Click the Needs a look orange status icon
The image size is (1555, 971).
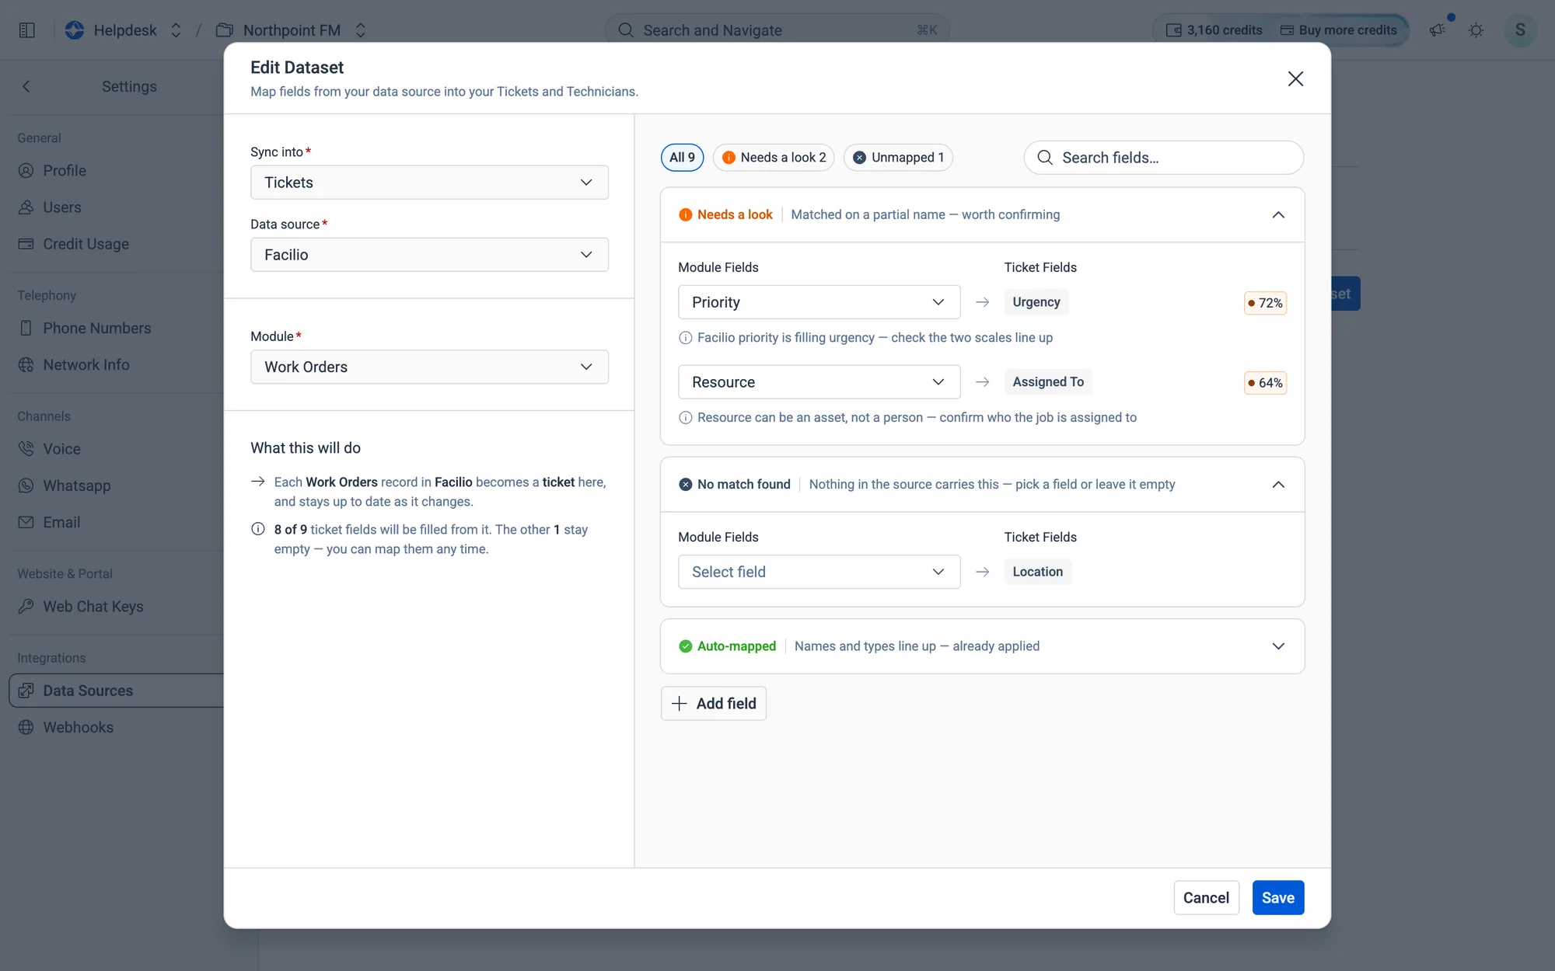pyautogui.click(x=685, y=214)
